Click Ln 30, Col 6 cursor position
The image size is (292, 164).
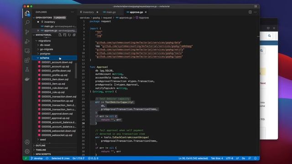click(193, 158)
